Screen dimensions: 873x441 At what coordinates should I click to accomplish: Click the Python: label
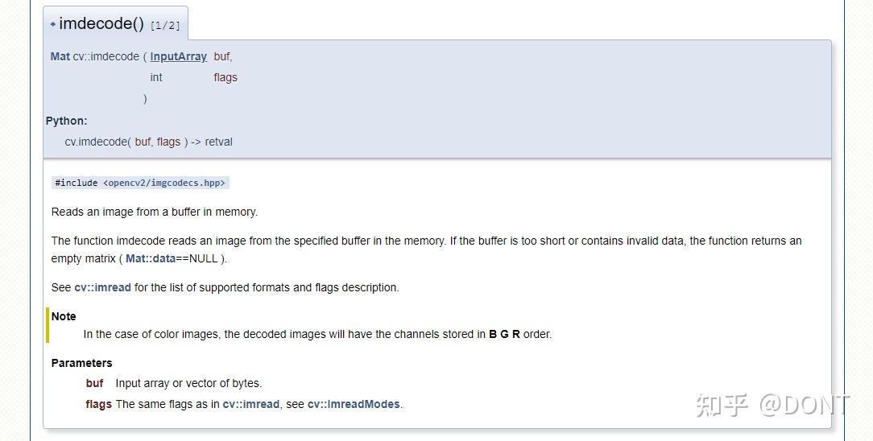[x=66, y=121]
